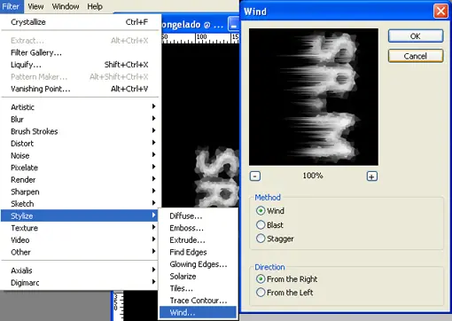Viewport: 452px width, 321px height.
Task: Open the Liquify filter
Action: pos(80,65)
